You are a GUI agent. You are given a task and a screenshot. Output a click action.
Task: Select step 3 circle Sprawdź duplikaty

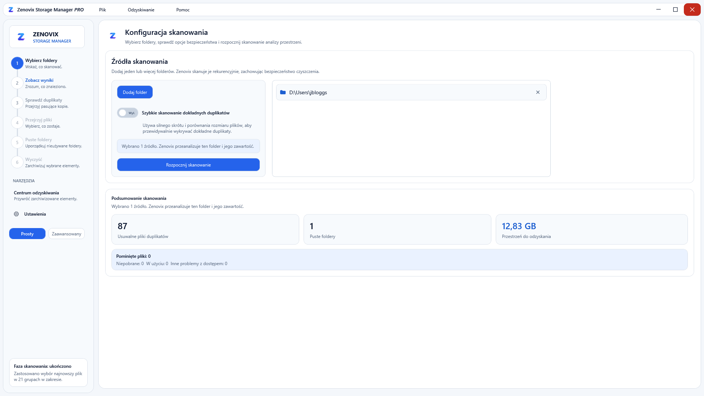(17, 103)
